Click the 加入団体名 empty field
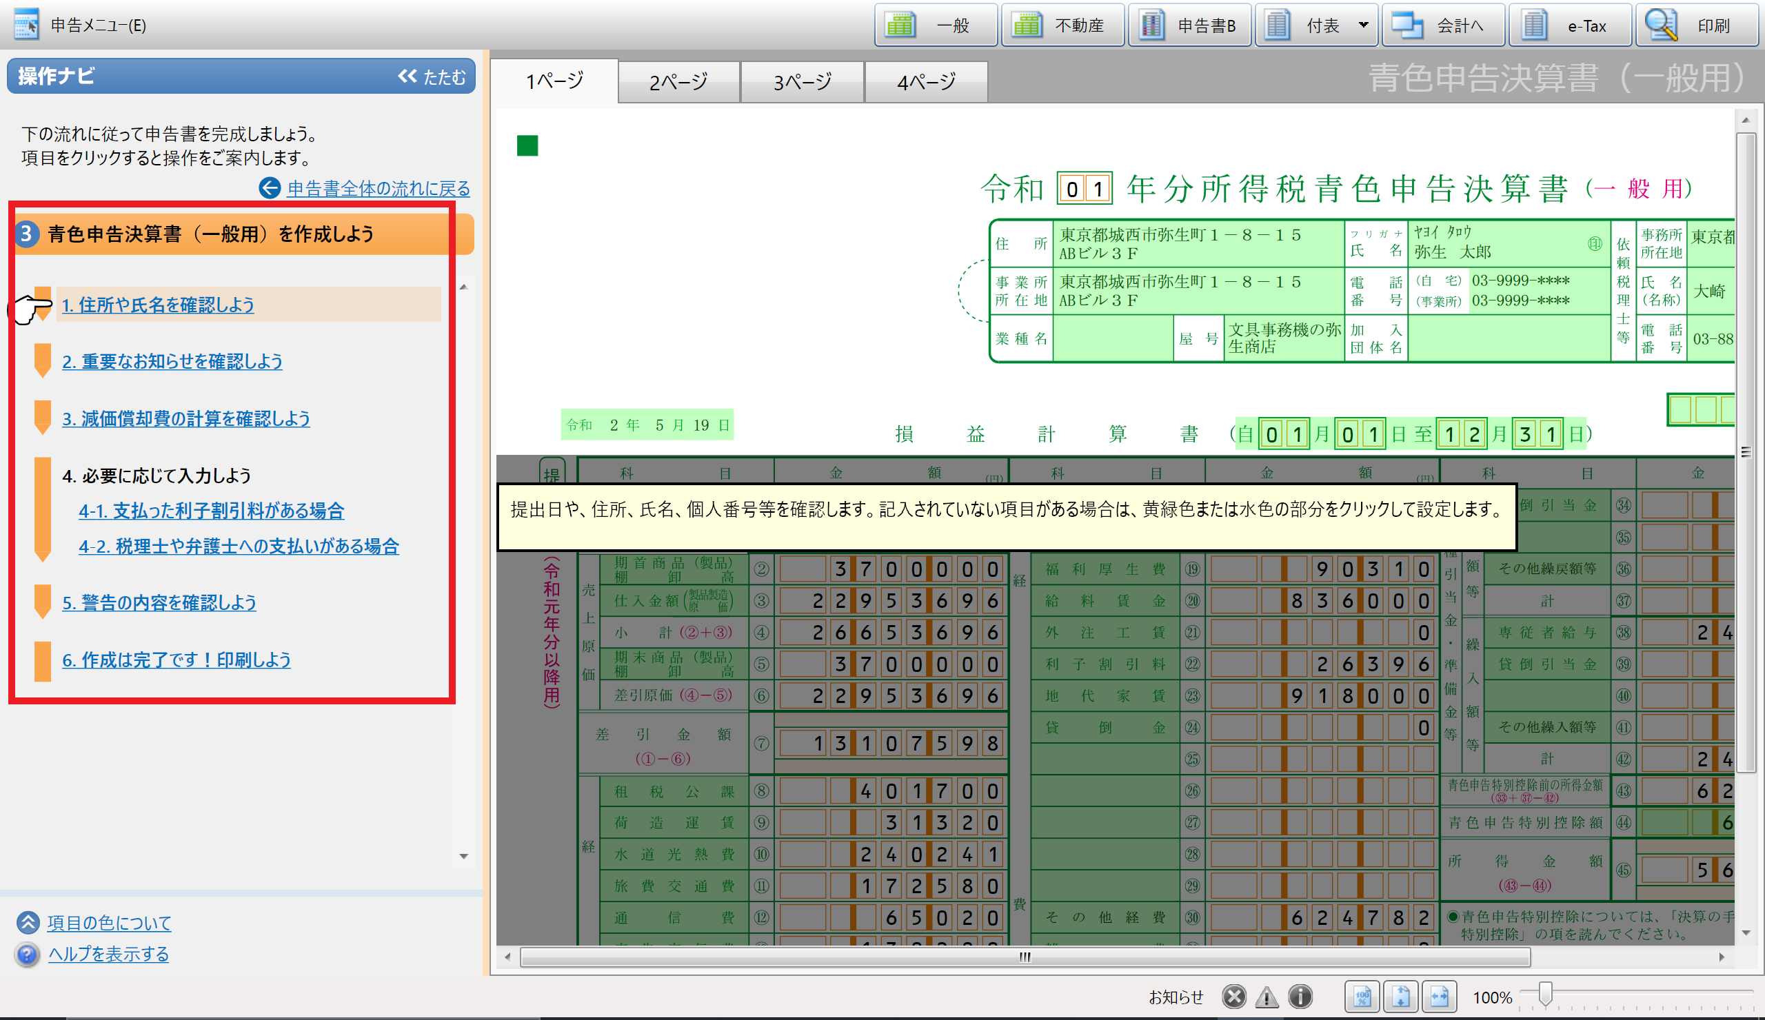The width and height of the screenshot is (1765, 1020). 1509,338
